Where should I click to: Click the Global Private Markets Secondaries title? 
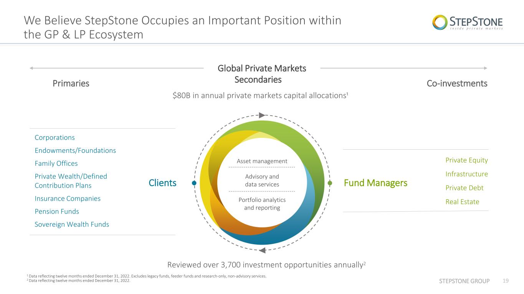click(262, 74)
